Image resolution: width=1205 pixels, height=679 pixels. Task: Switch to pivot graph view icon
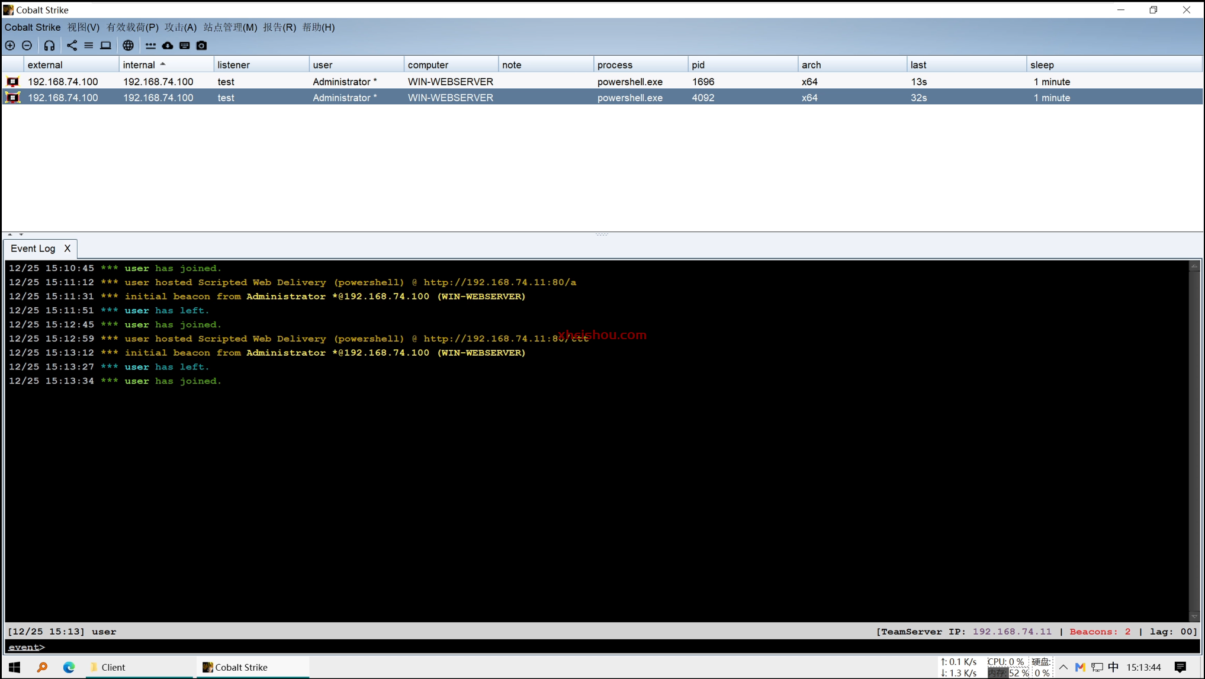72,46
